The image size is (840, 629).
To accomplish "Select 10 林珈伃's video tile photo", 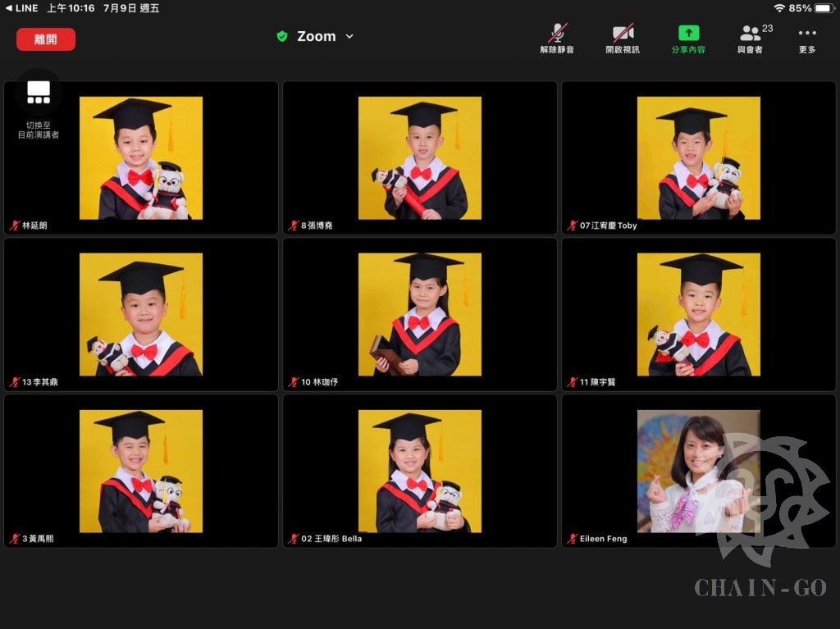I will 420,315.
